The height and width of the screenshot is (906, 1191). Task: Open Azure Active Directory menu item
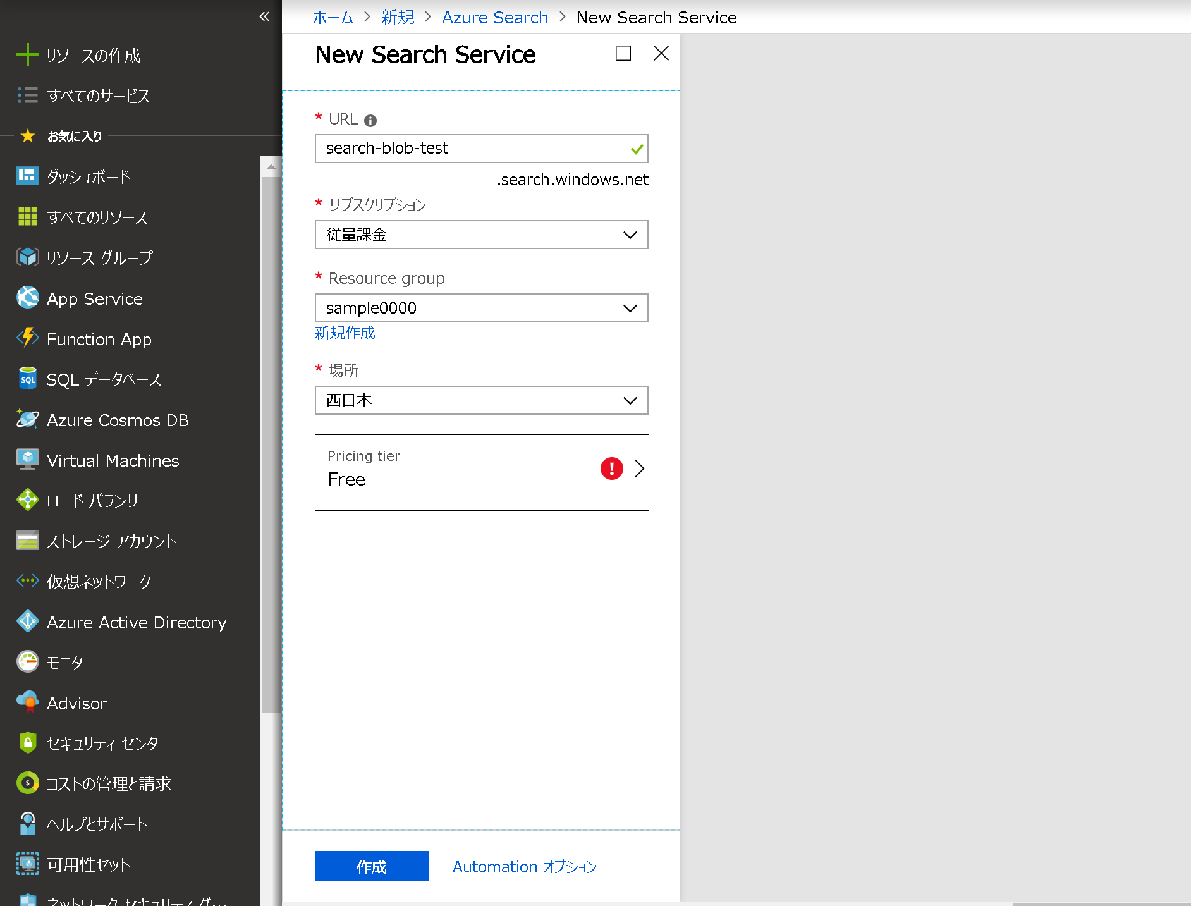tap(137, 622)
